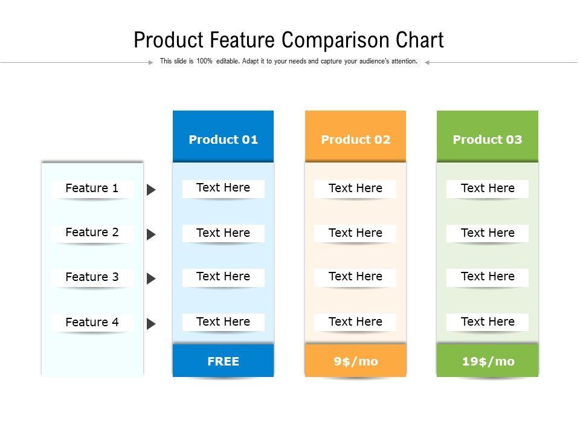Click the arrow beside Feature 2
Viewport: 580px width, 435px height.
tap(151, 234)
